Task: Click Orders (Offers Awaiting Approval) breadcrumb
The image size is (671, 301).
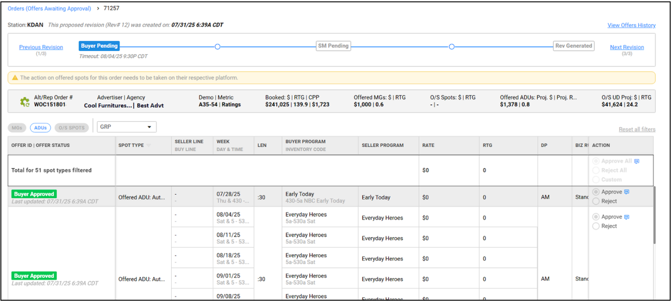Action: point(49,9)
